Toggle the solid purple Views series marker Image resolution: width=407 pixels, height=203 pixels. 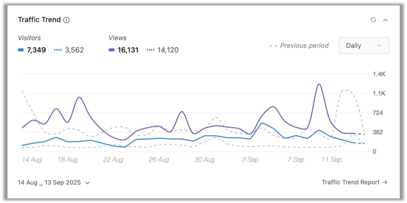[x=112, y=50]
